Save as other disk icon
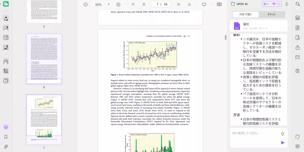This screenshot has height=152, width=304. click(x=297, y=71)
